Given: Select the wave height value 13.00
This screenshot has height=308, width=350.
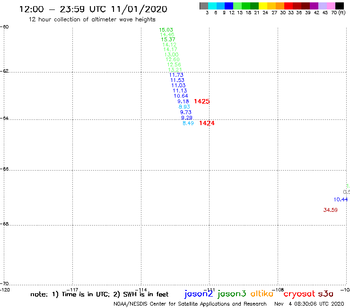Looking at the screenshot, I should coord(171,54).
